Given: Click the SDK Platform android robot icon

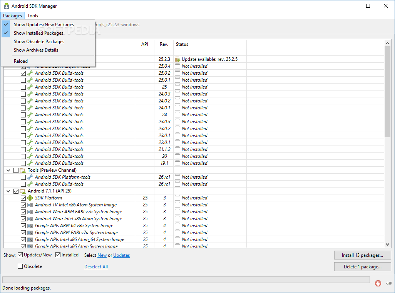Looking at the screenshot, I should click(30, 198).
